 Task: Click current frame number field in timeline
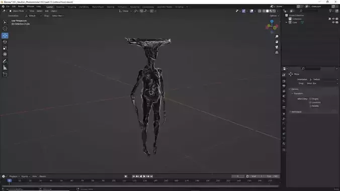coord(238,176)
